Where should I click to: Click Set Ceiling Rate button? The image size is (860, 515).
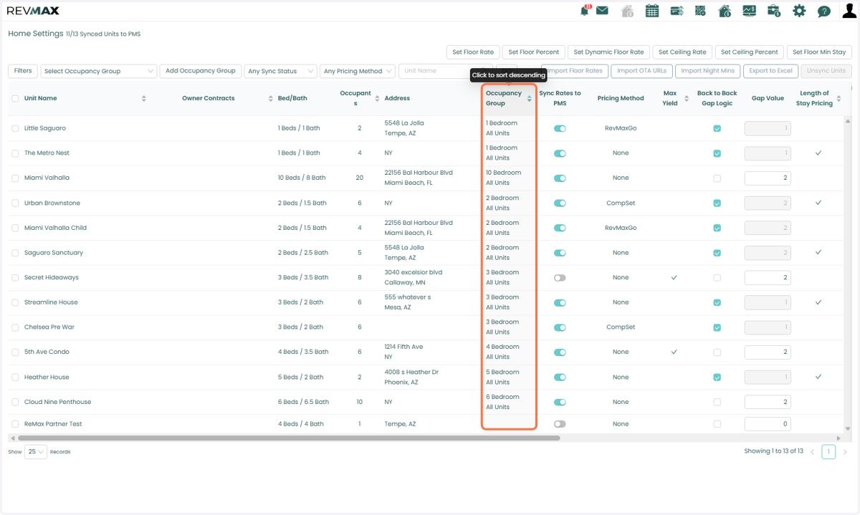682,52
